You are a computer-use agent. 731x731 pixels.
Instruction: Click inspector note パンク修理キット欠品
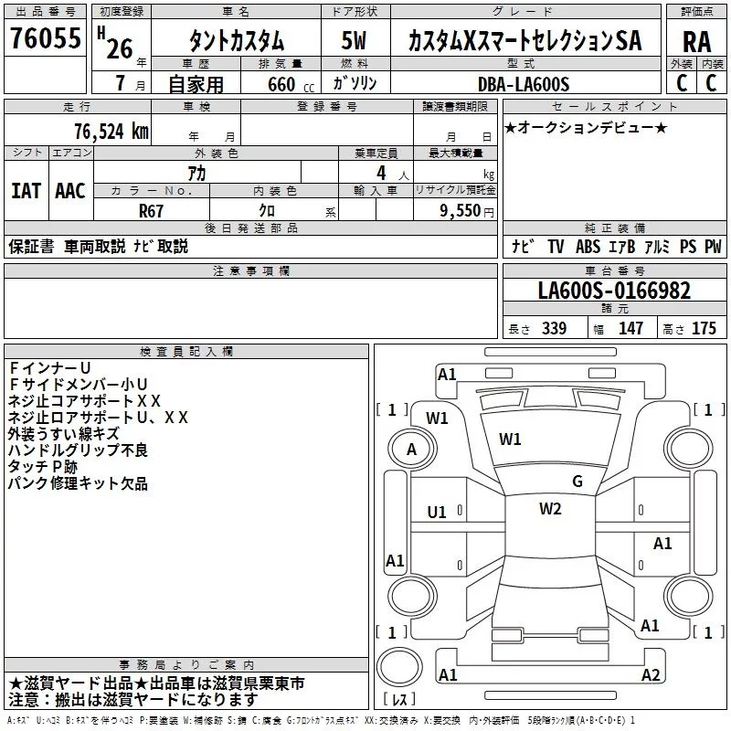coord(78,483)
